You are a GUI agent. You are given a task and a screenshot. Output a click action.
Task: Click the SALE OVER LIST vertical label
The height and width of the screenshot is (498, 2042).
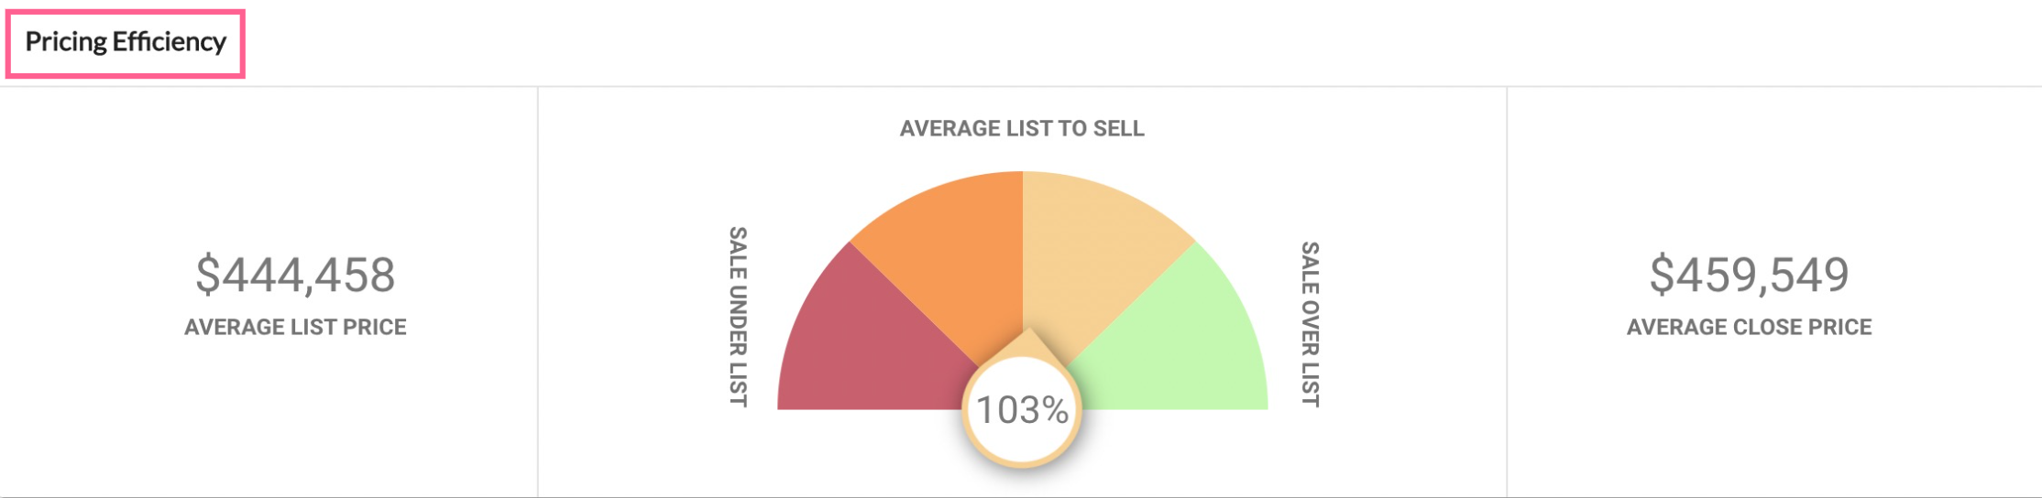(x=1311, y=324)
